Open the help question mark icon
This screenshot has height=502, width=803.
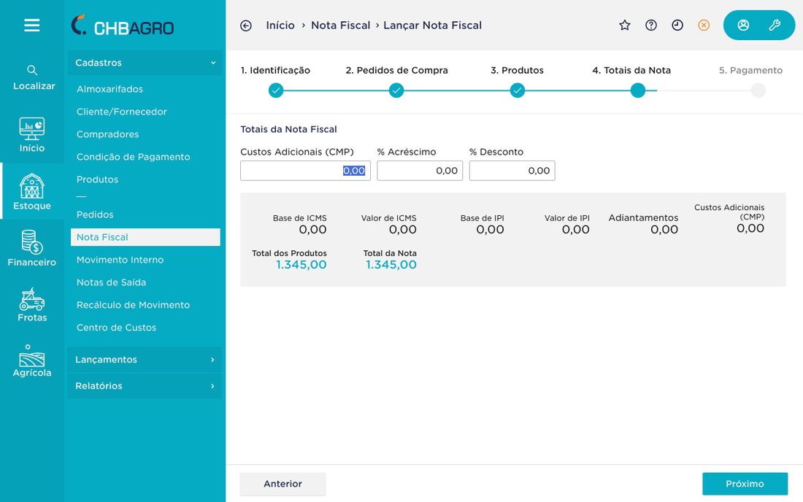(x=651, y=25)
